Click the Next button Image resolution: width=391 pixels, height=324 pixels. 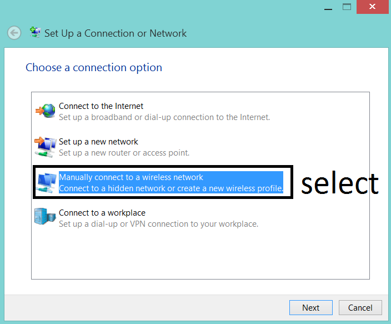310,307
